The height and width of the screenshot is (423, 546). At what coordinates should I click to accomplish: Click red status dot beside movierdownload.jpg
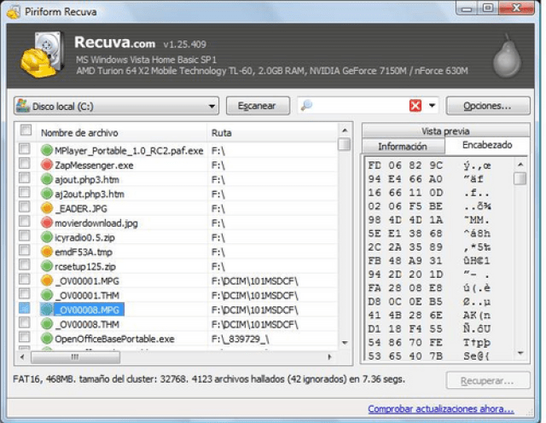[47, 223]
